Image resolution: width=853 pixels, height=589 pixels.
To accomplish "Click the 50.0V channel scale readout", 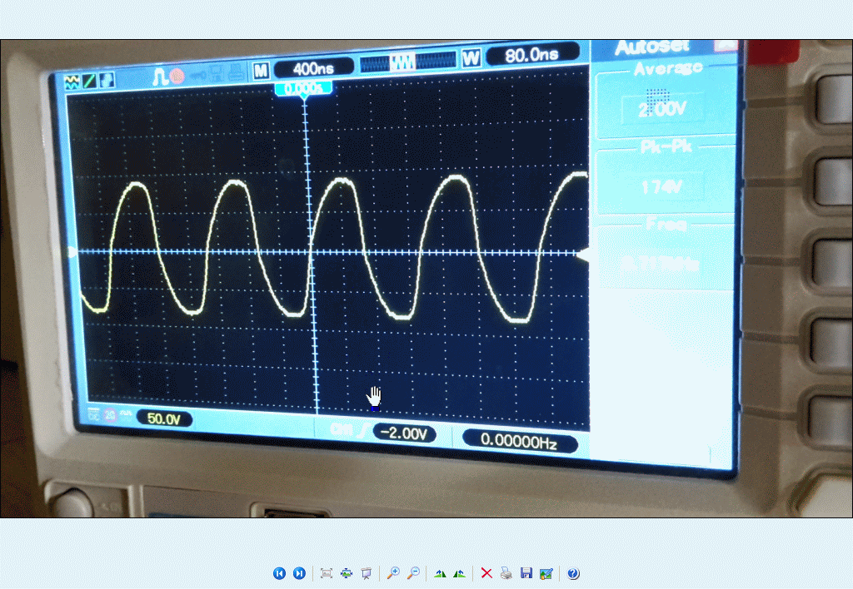I will [164, 419].
